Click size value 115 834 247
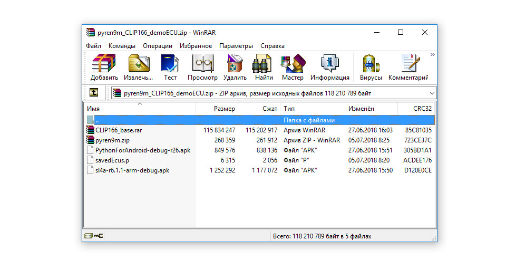The image size is (506, 269). click(x=219, y=130)
